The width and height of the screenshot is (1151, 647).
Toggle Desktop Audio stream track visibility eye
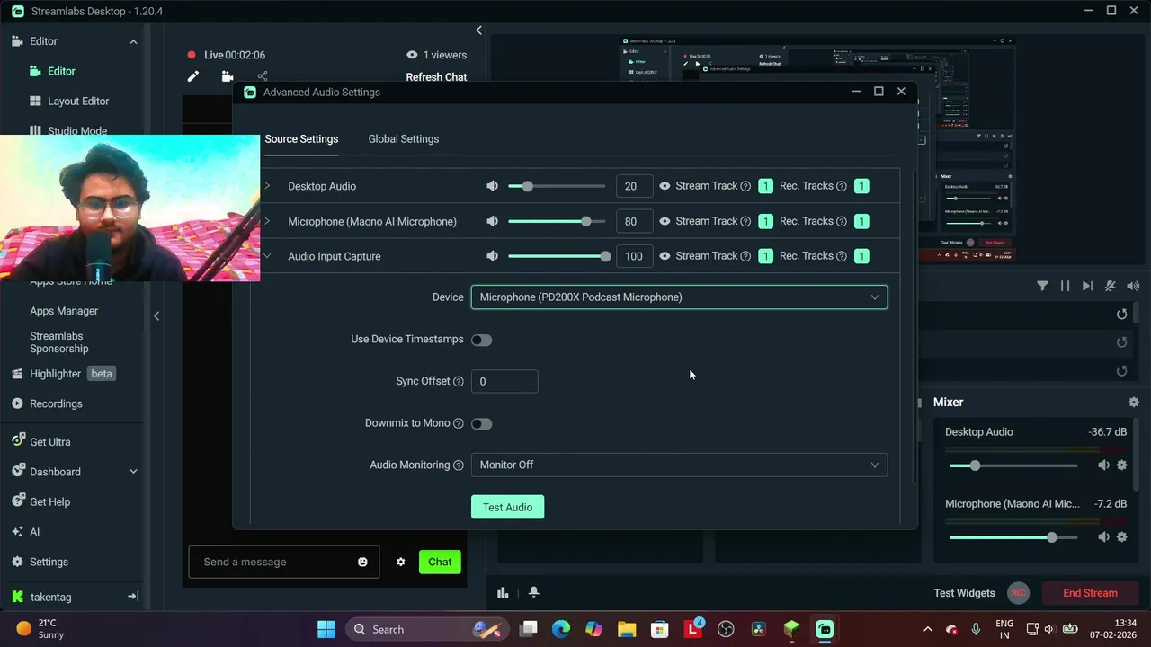(x=665, y=186)
